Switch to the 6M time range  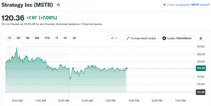point(37,38)
